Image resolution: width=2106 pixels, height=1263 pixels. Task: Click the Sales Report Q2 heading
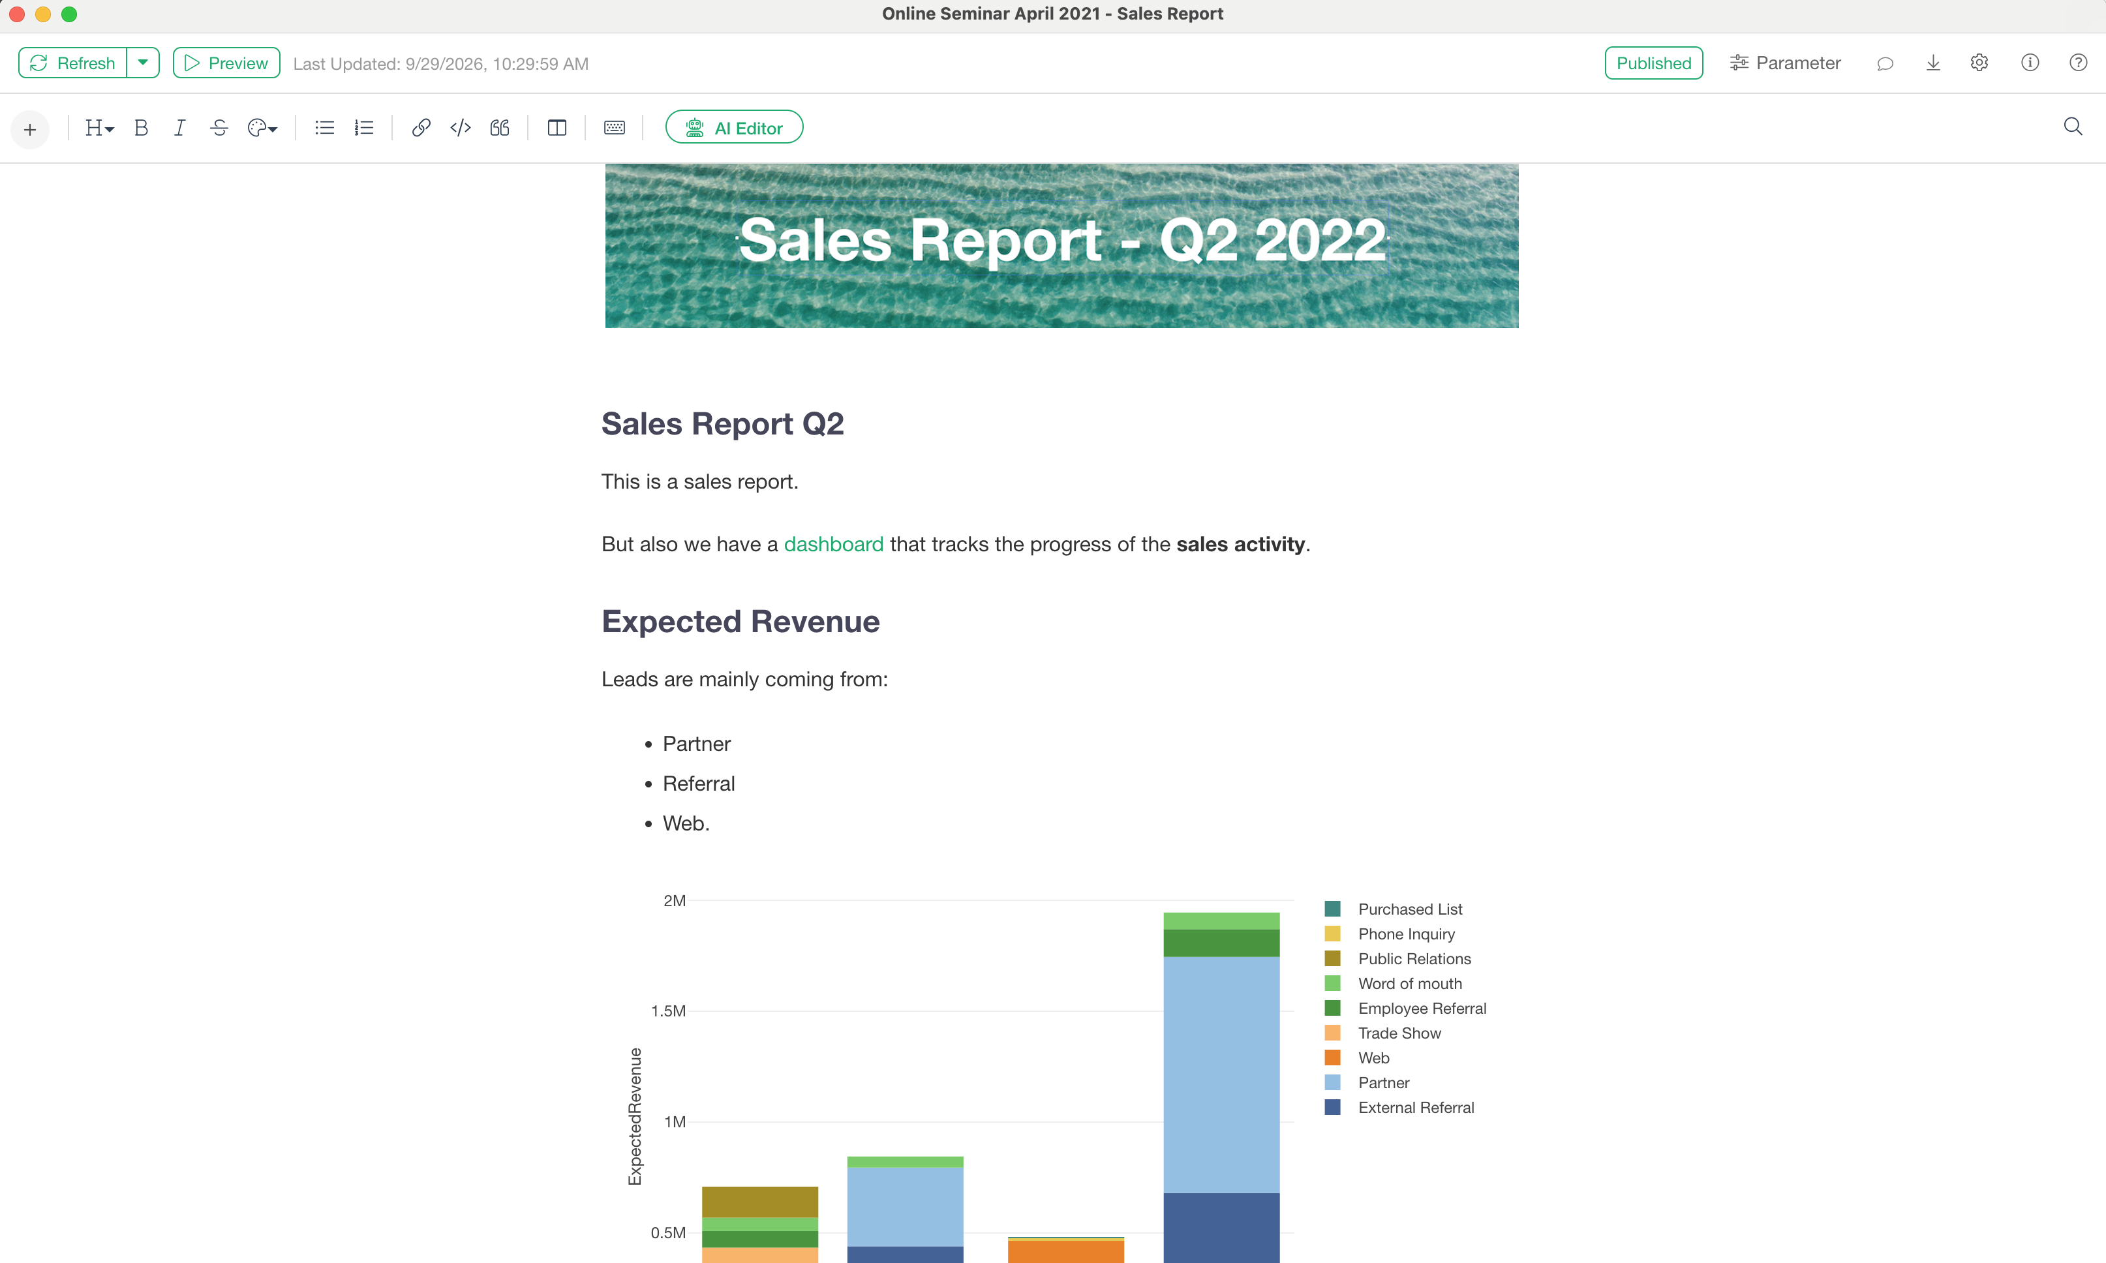click(722, 424)
